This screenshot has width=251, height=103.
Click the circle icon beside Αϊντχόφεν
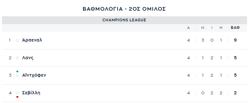click(17, 75)
